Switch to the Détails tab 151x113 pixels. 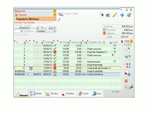pos(36,94)
